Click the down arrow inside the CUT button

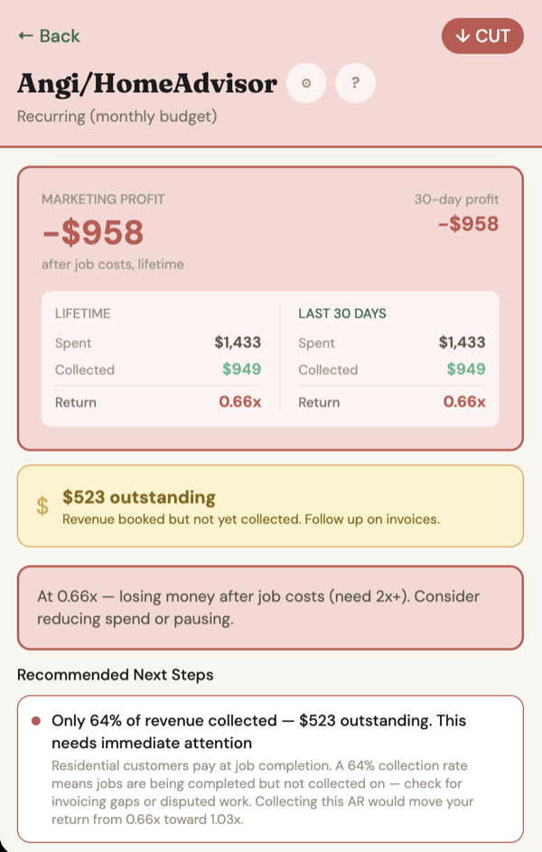click(x=463, y=36)
